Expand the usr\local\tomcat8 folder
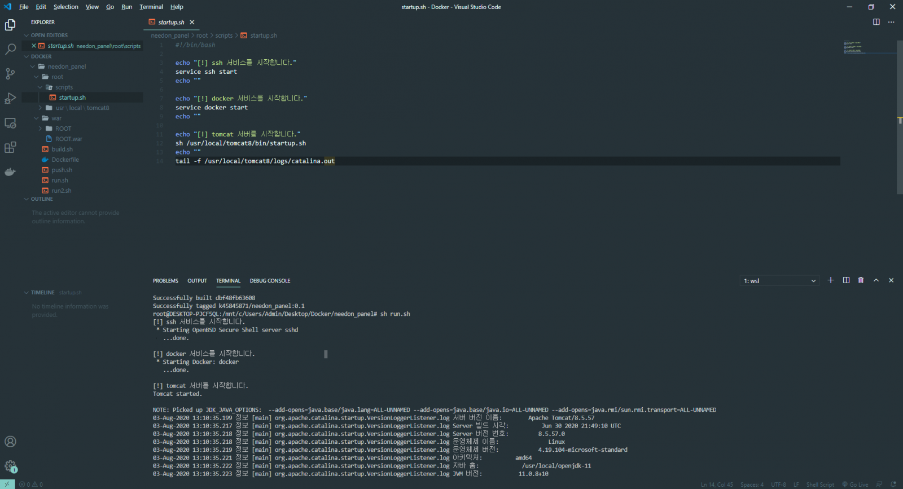Image resolution: width=903 pixels, height=489 pixels. [x=82, y=108]
